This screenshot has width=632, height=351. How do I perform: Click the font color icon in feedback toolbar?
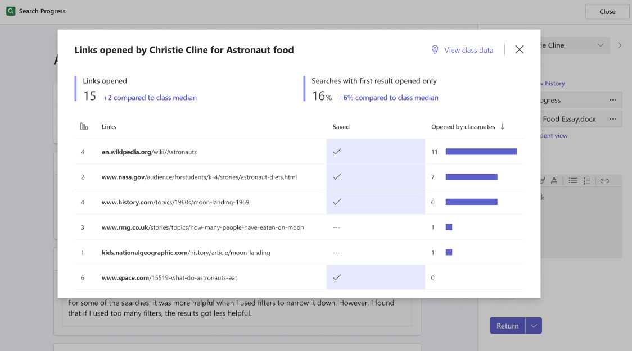tap(554, 181)
